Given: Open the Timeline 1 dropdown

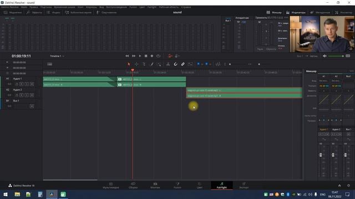Looking at the screenshot, I should pos(57,56).
